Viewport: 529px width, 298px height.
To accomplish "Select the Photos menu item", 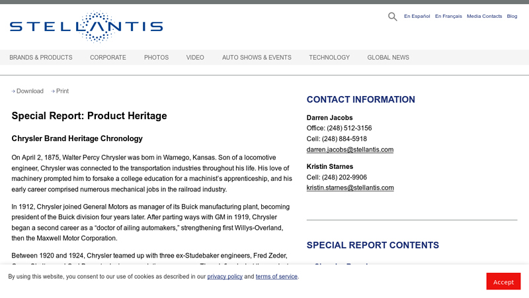I will tap(156, 58).
